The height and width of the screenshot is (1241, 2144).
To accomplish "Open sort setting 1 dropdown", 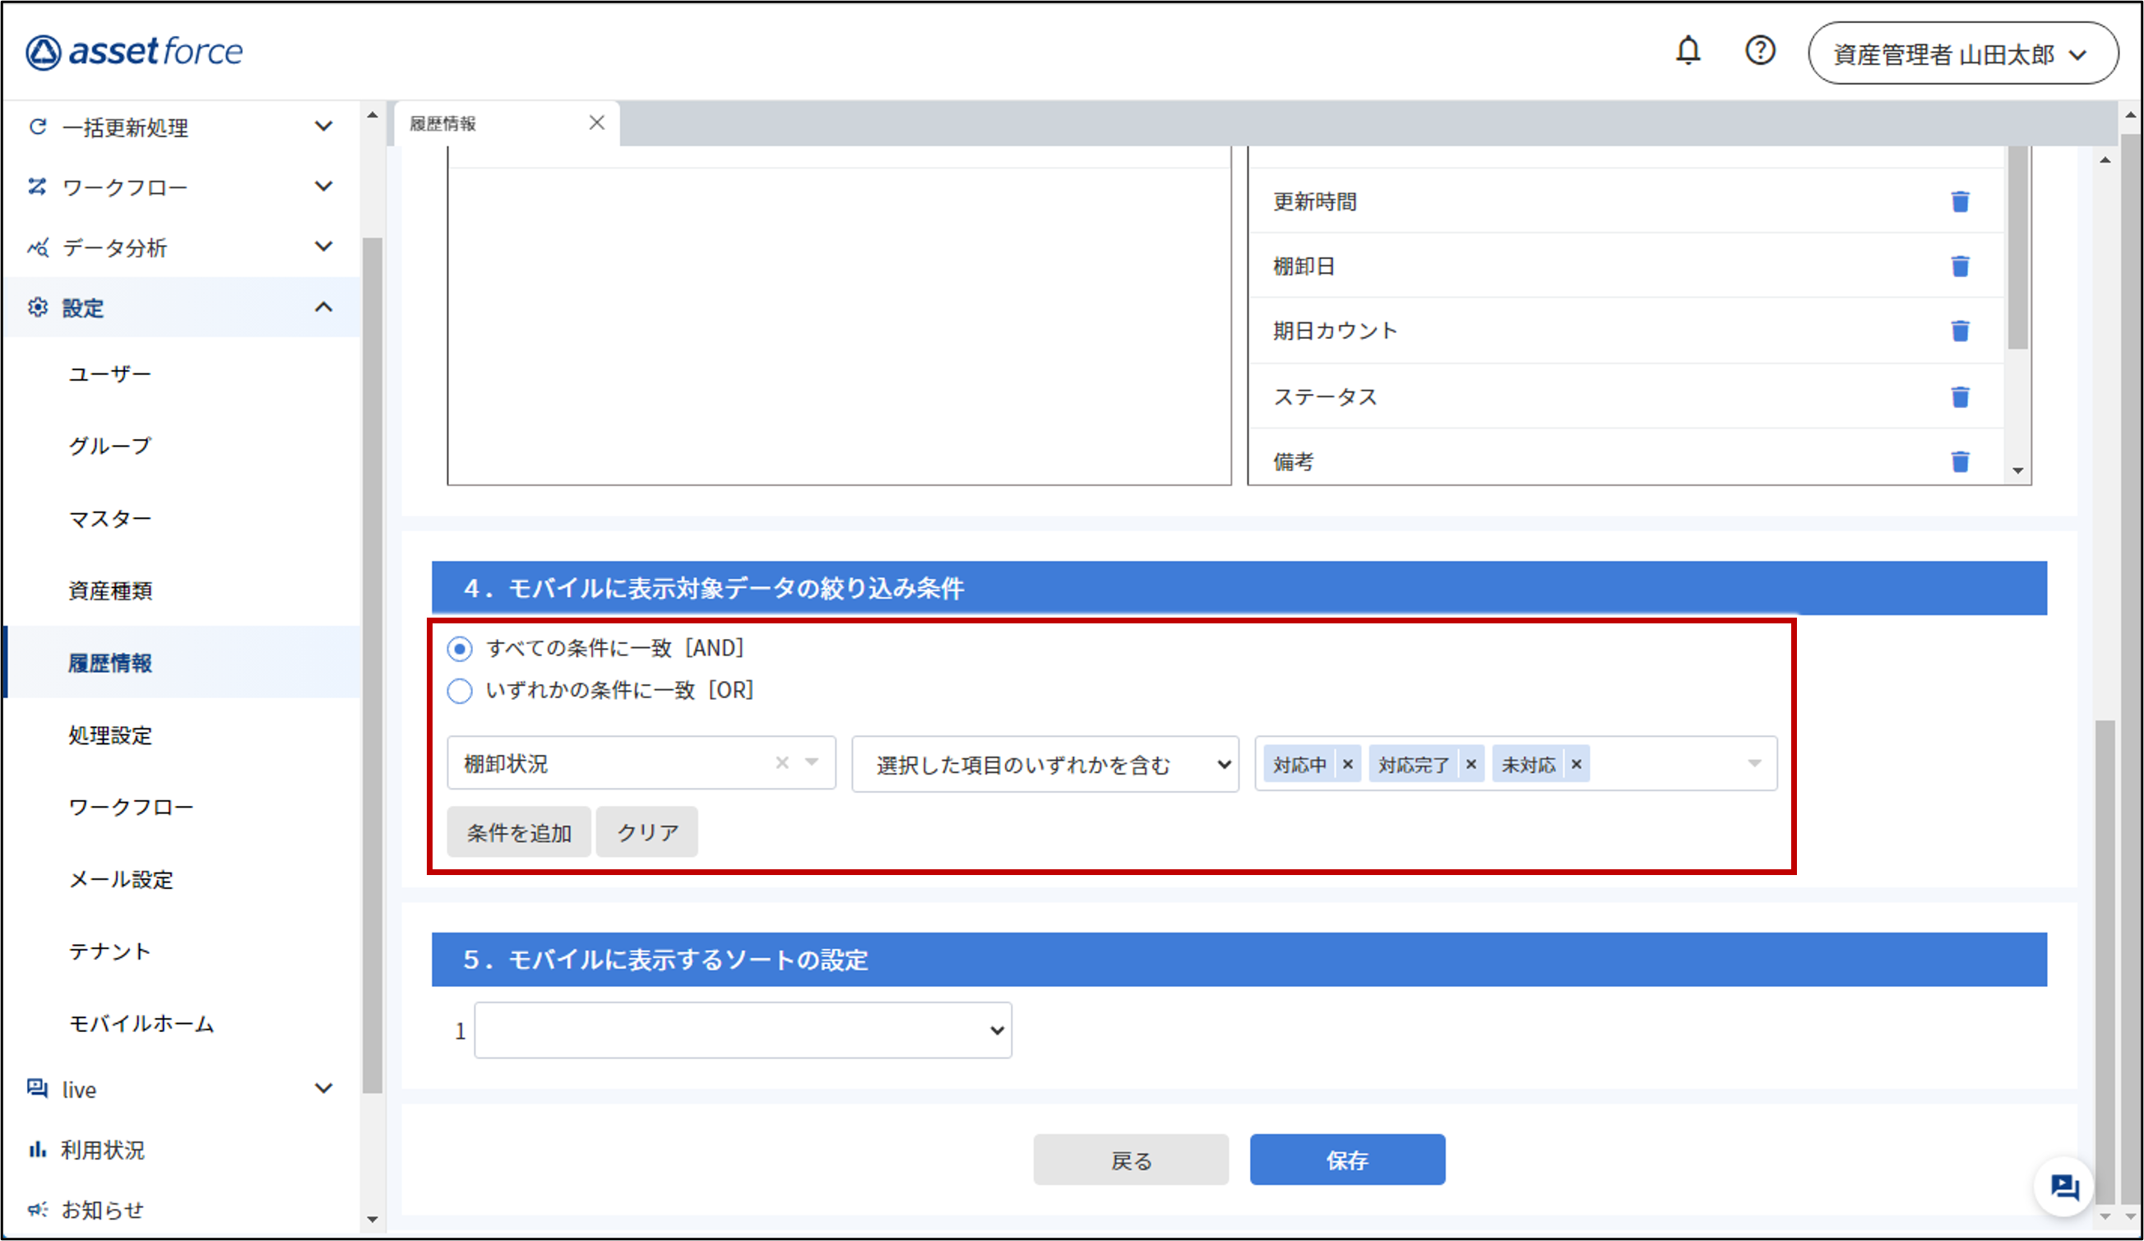I will click(x=743, y=1030).
